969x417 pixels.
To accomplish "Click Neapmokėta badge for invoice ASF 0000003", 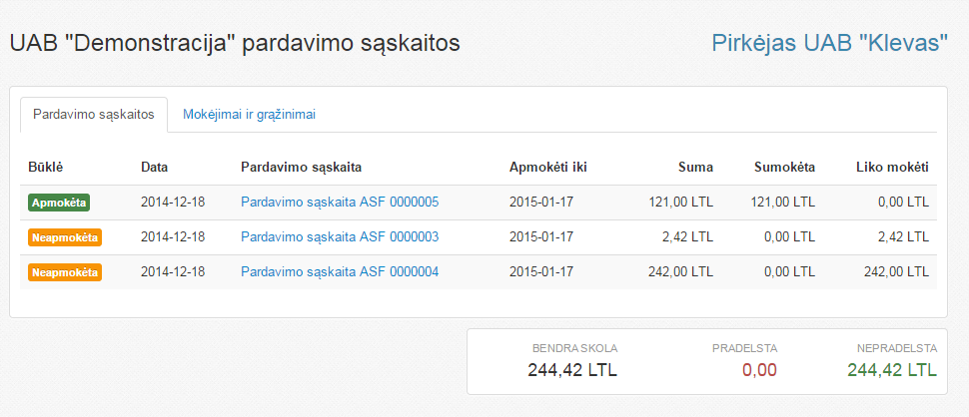I will point(65,237).
